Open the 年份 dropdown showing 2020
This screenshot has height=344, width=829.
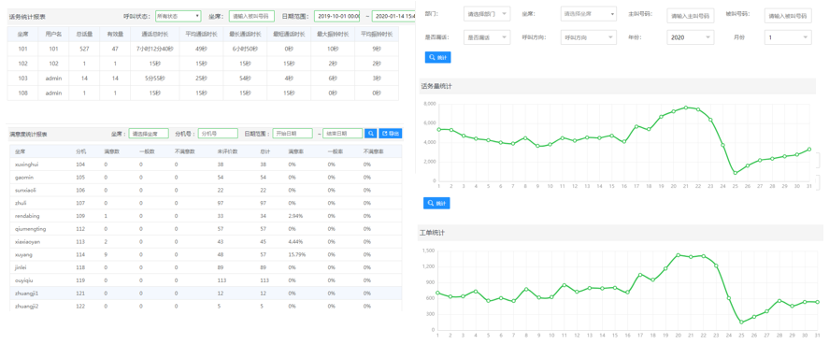coord(690,37)
